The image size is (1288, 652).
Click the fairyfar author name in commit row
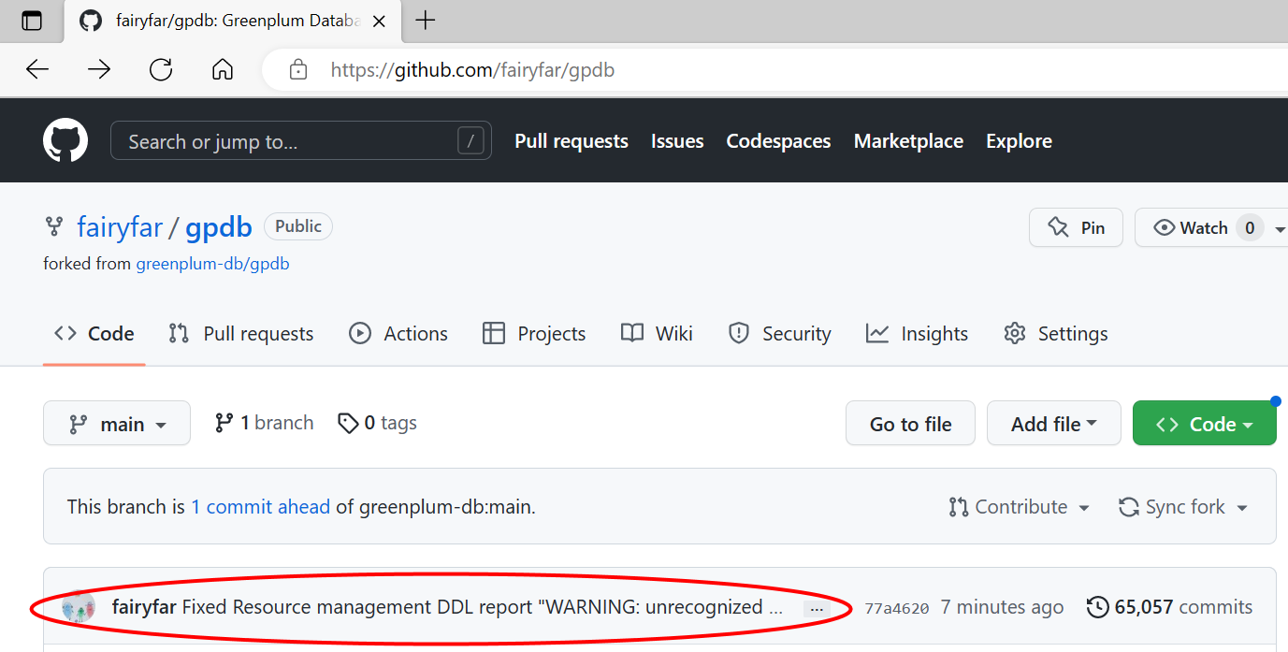tap(144, 607)
